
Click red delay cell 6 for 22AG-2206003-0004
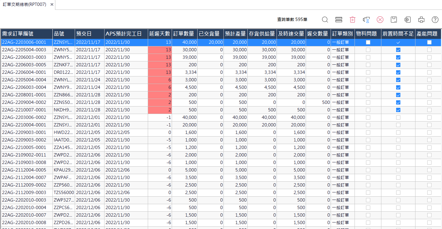pyautogui.click(x=160, y=88)
